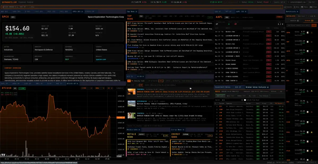Close the Watchlists panel tab
This screenshot has height=164, width=318.
coord(297,12)
